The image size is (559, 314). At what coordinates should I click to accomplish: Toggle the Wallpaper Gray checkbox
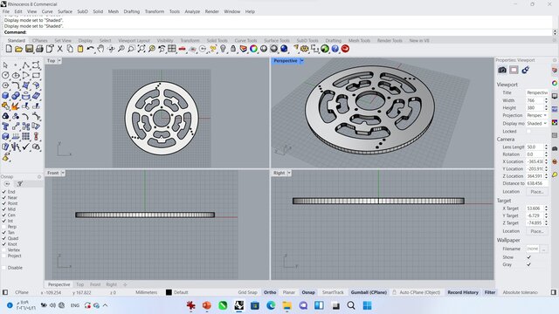tap(528, 264)
